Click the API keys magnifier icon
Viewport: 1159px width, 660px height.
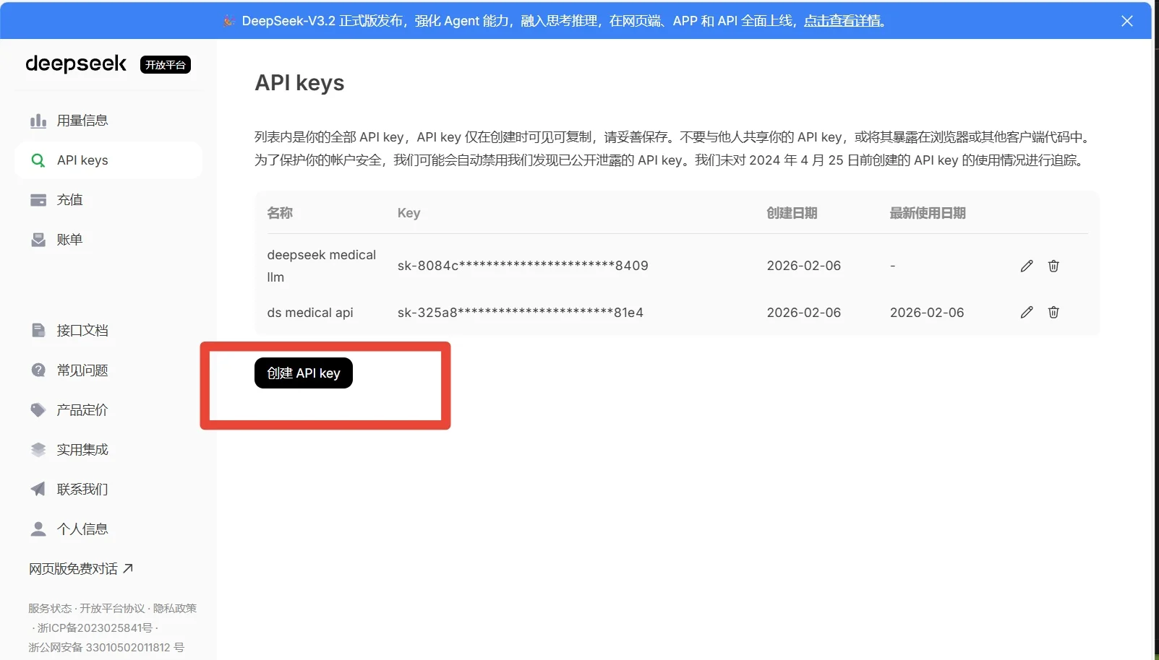click(x=38, y=160)
